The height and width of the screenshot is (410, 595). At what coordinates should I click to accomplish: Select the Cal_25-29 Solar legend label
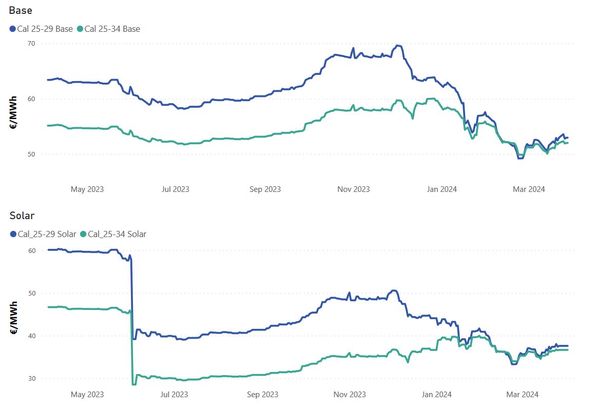tap(47, 235)
